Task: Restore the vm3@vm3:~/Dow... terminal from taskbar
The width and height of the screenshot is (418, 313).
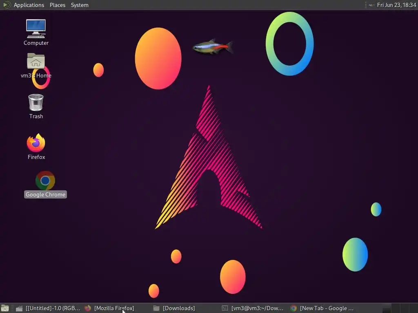Action: point(253,308)
